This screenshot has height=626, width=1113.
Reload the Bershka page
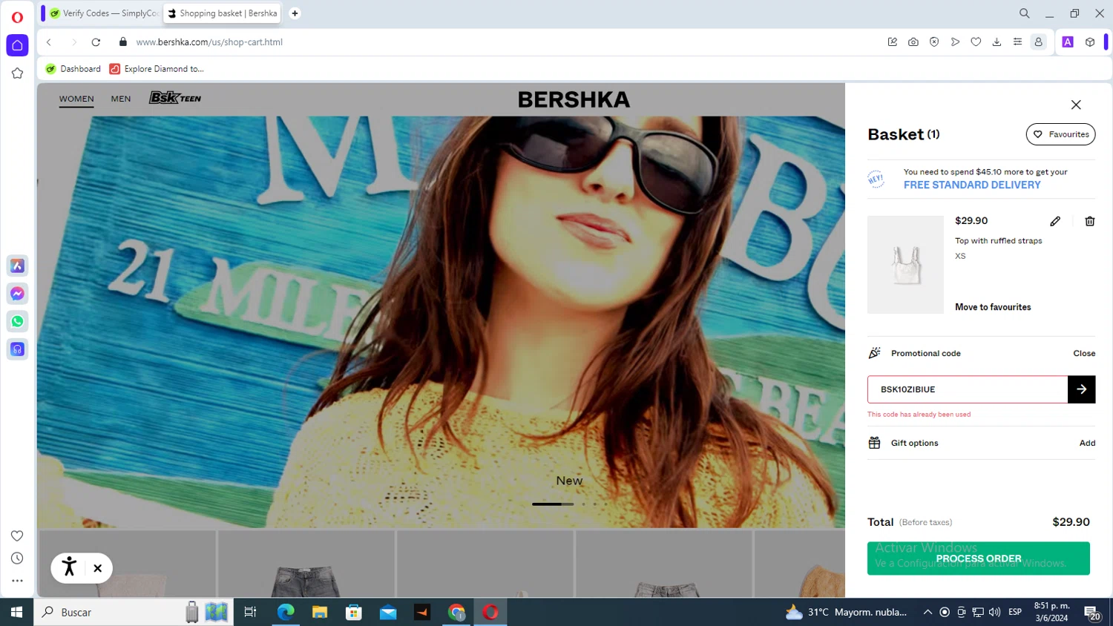(x=96, y=42)
